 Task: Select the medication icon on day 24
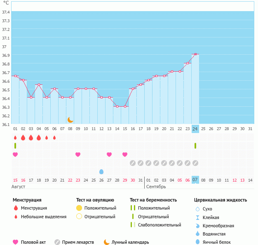point(195,163)
